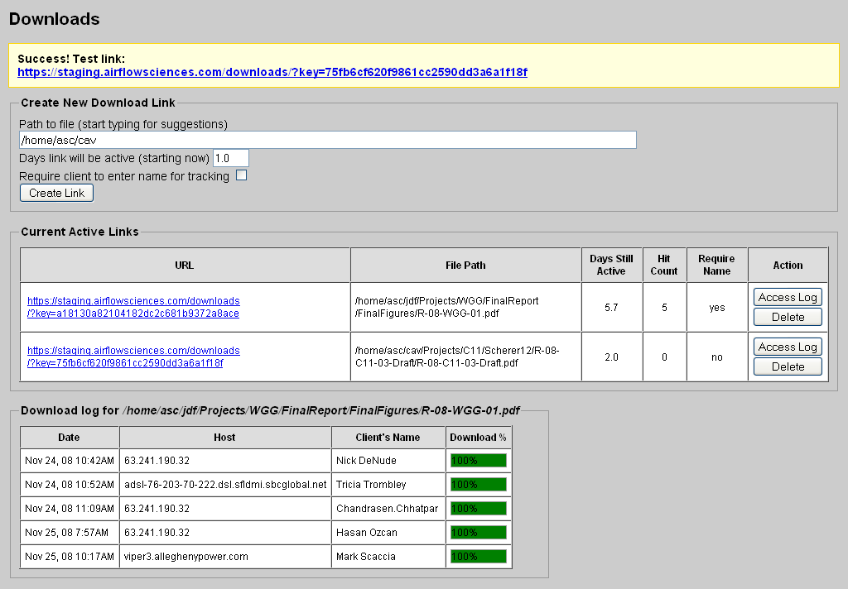Image resolution: width=848 pixels, height=589 pixels.
Task: Open the R-08-WGG-01.pdf download link URL
Action: click(x=133, y=307)
